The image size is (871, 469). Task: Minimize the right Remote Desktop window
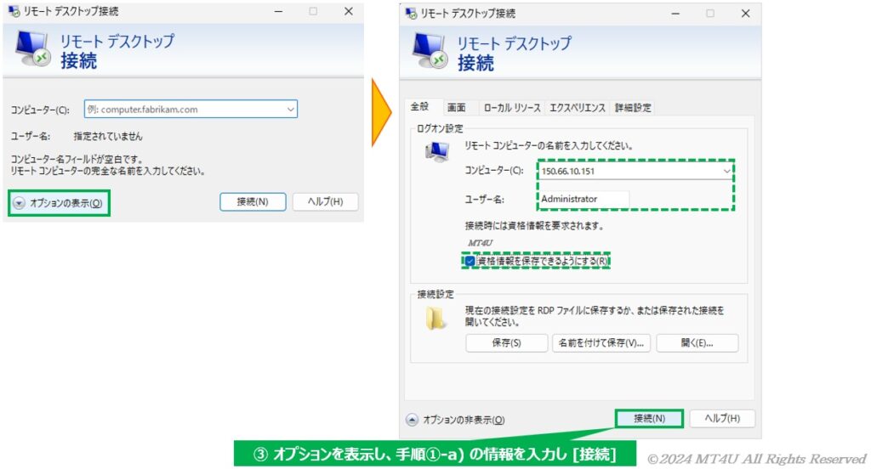point(675,14)
